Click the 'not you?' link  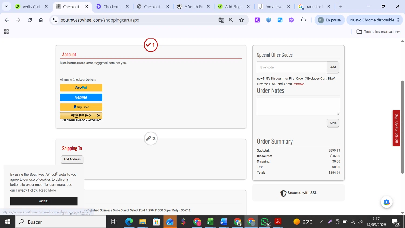122,63
